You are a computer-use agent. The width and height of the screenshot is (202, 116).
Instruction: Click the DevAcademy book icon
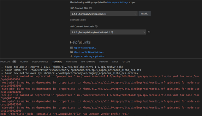click(71, 52)
